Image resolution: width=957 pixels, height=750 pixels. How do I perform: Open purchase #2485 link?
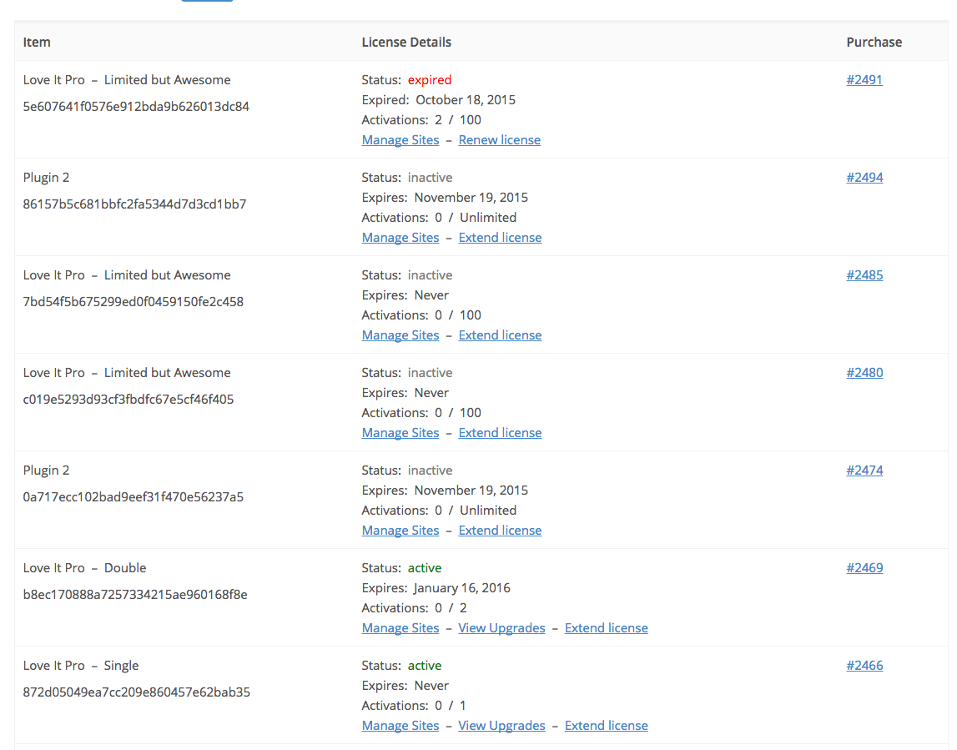(864, 275)
